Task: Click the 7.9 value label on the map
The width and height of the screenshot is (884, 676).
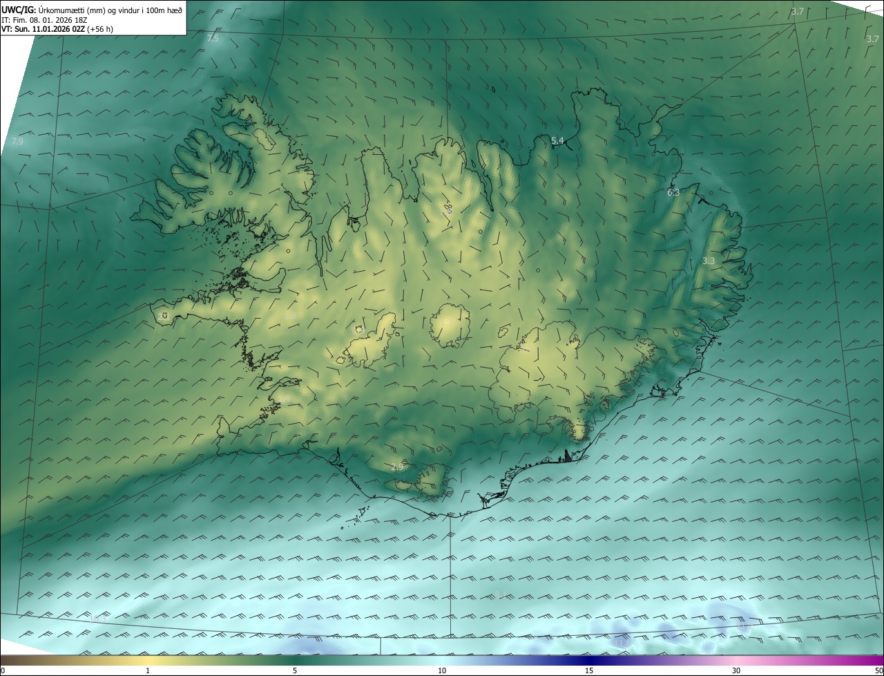Action: (x=18, y=141)
